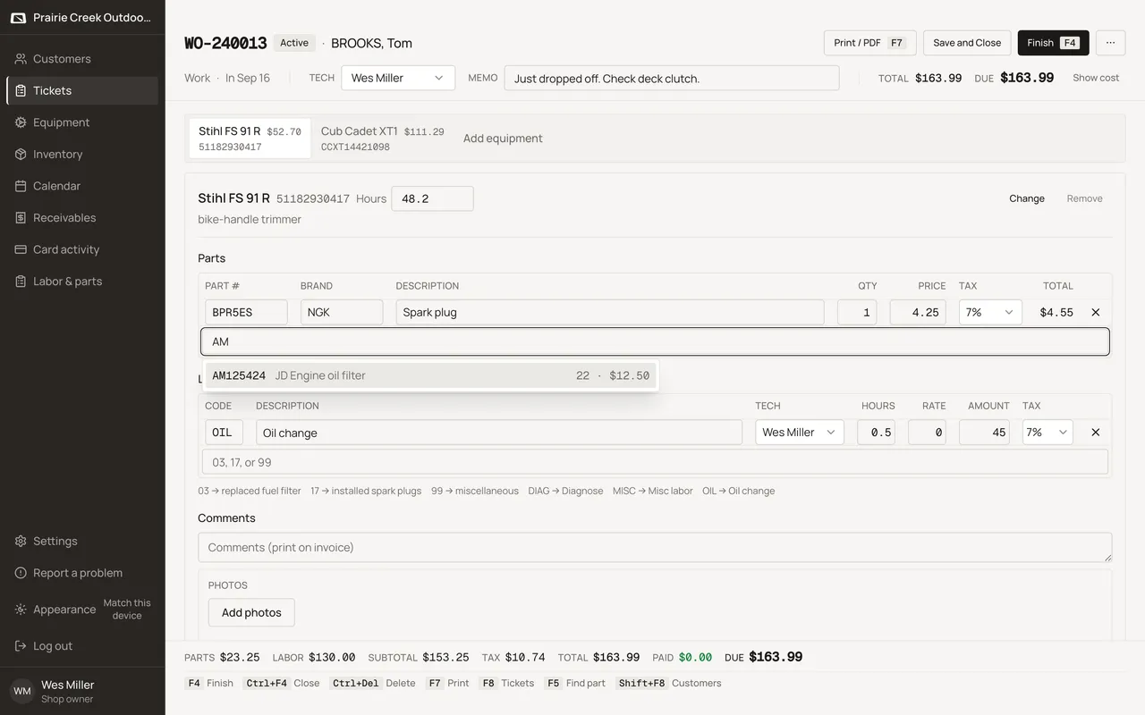Click the Card activity icon in sidebar
The width and height of the screenshot is (1145, 715).
click(x=21, y=249)
